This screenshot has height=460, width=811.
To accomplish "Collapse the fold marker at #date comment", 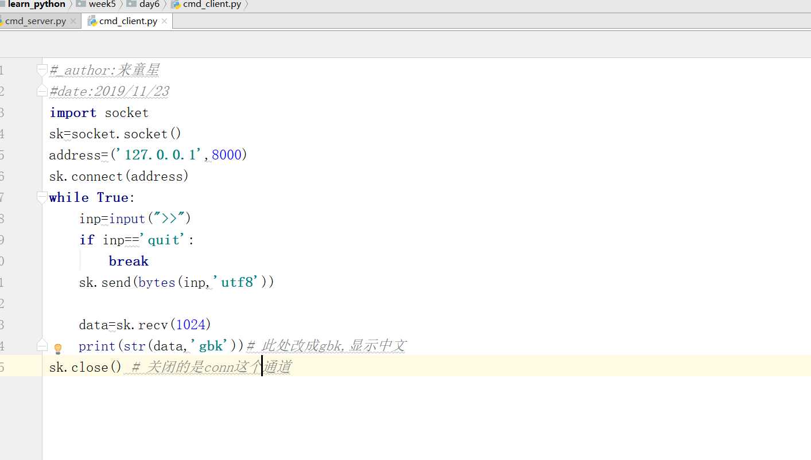I will coord(41,91).
